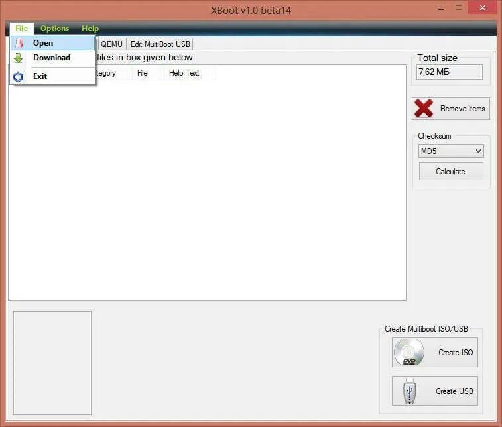Viewport: 502px width, 427px height.
Task: Choose Open from the File menu
Action: tap(53, 43)
